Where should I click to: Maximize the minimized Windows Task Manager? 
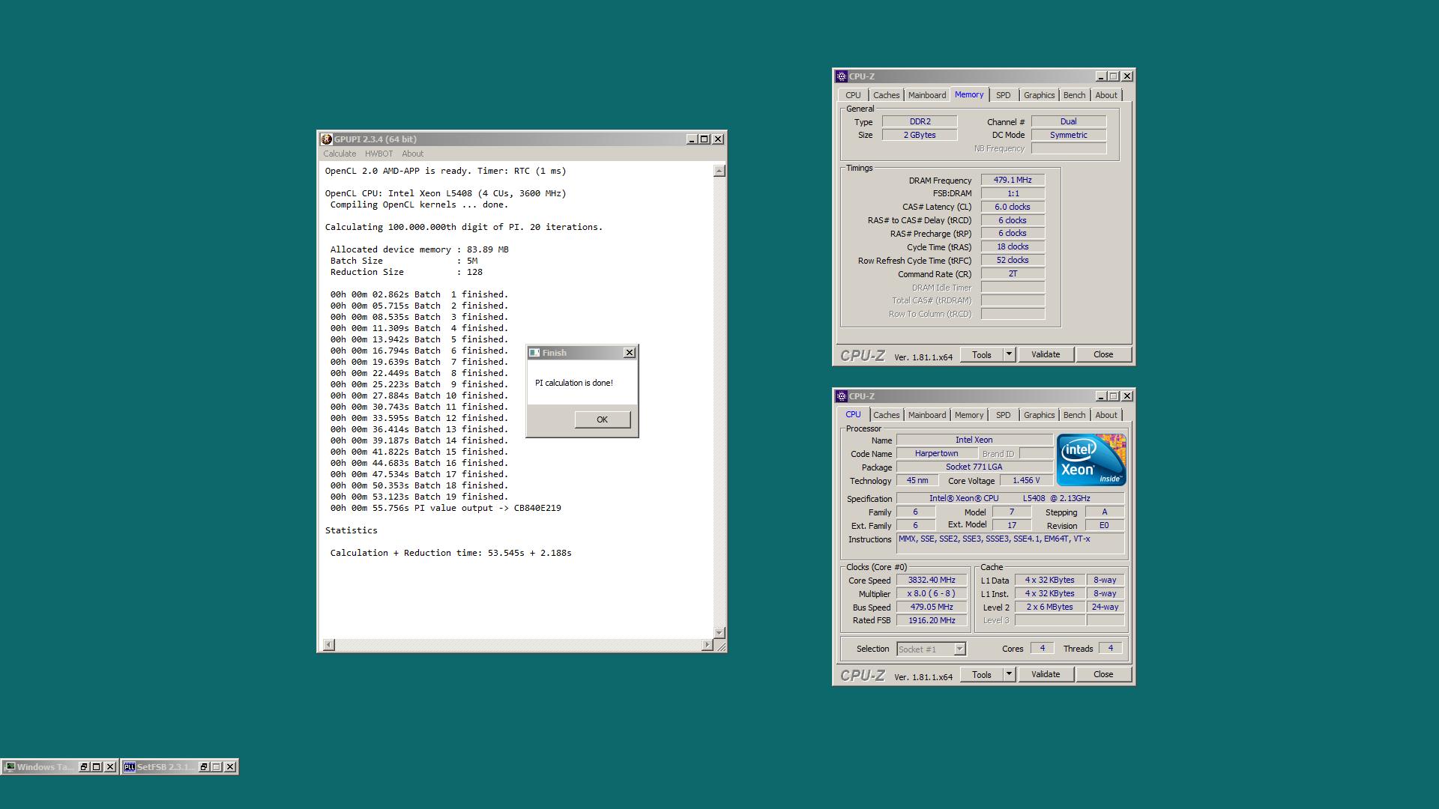[97, 767]
